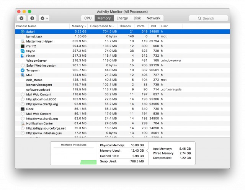
Task: Switch to the CPU tab
Action: click(x=88, y=18)
